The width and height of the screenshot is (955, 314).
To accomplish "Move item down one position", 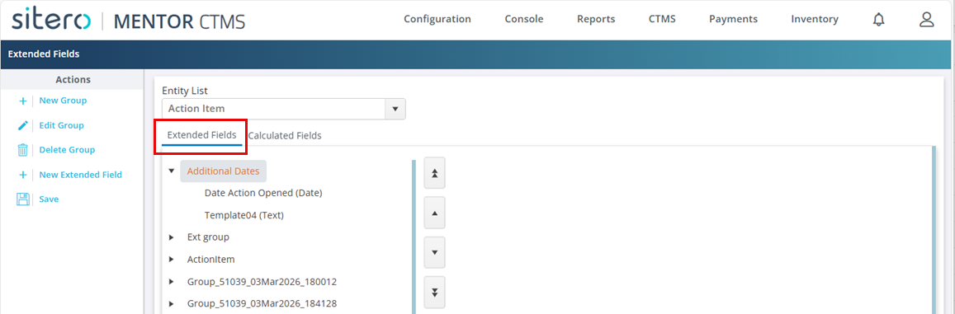I will pos(434,252).
